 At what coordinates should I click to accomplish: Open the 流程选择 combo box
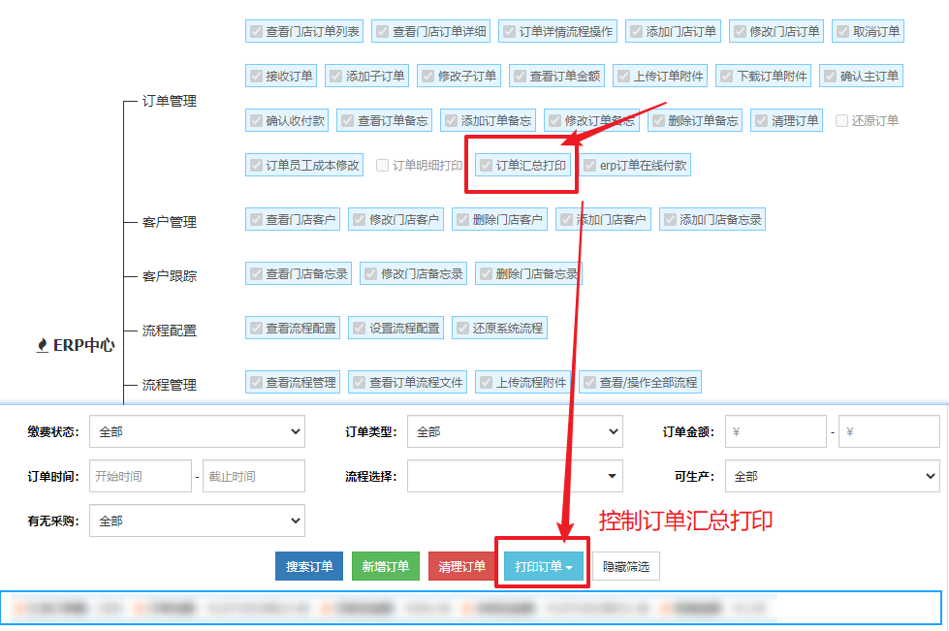(x=515, y=476)
